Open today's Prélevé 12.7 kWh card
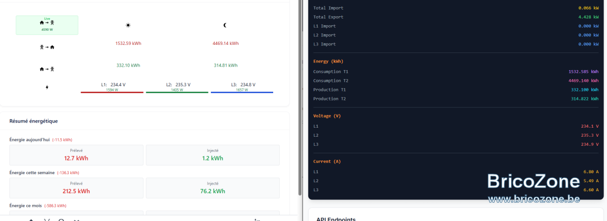The width and height of the screenshot is (607, 221). [76, 155]
